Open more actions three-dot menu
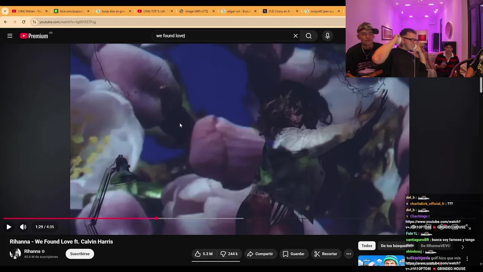The height and width of the screenshot is (272, 483). (349, 254)
